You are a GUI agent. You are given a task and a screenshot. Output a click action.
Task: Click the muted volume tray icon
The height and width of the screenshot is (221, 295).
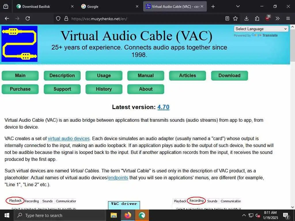258,215
